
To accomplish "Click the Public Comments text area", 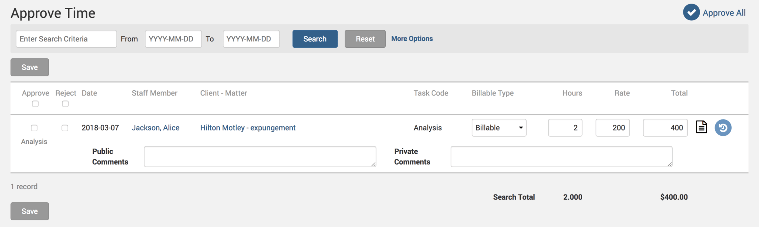I will coord(259,156).
